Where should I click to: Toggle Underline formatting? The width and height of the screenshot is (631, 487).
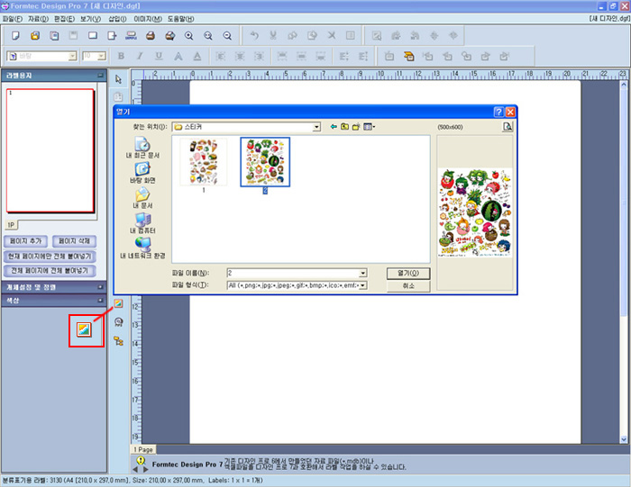coord(159,56)
